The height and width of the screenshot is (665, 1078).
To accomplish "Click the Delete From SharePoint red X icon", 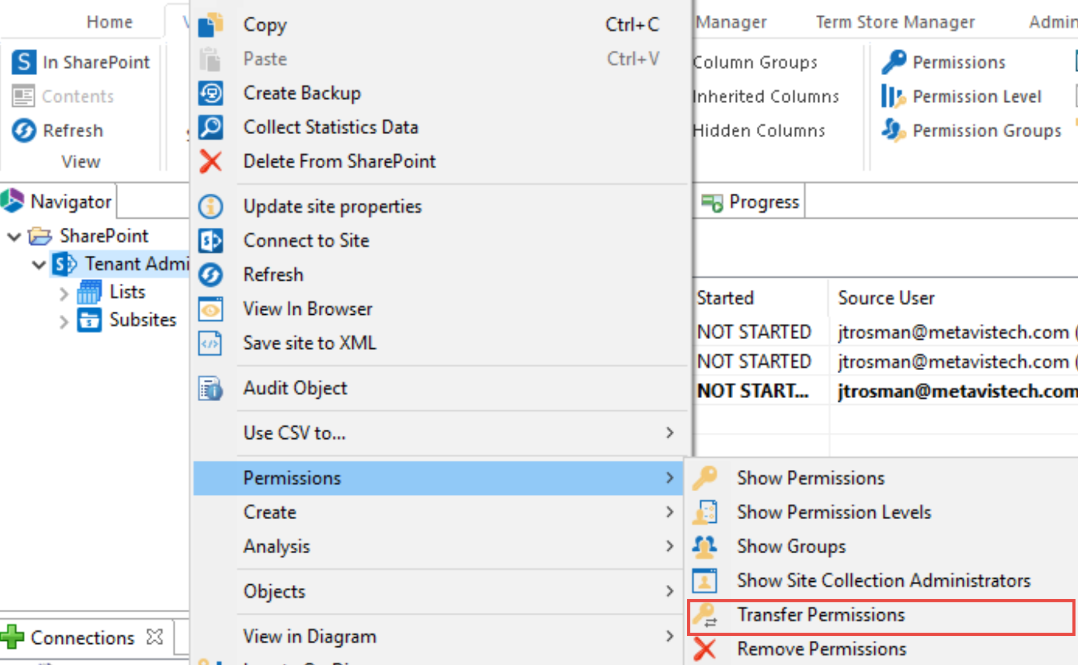I will 211,161.
